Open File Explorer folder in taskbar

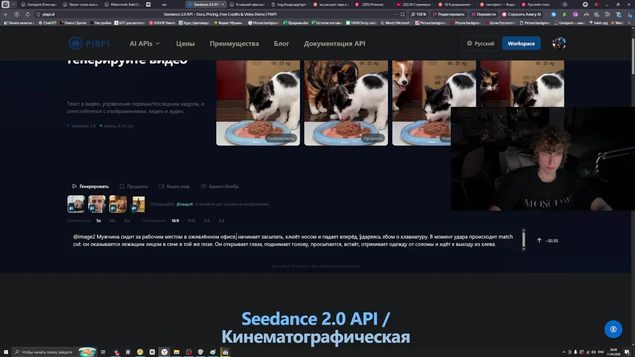[x=176, y=352]
